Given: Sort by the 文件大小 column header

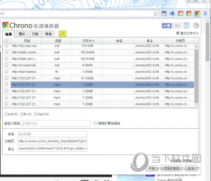Looking at the screenshot, I should click(87, 41).
